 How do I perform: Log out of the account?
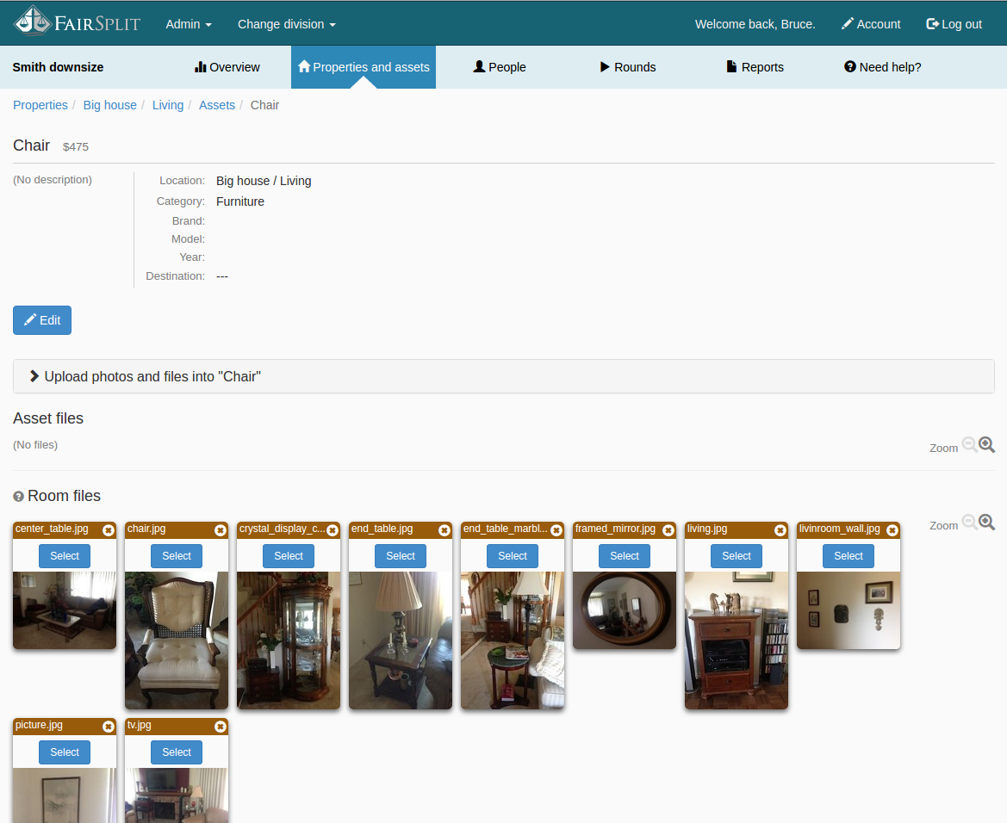(954, 24)
